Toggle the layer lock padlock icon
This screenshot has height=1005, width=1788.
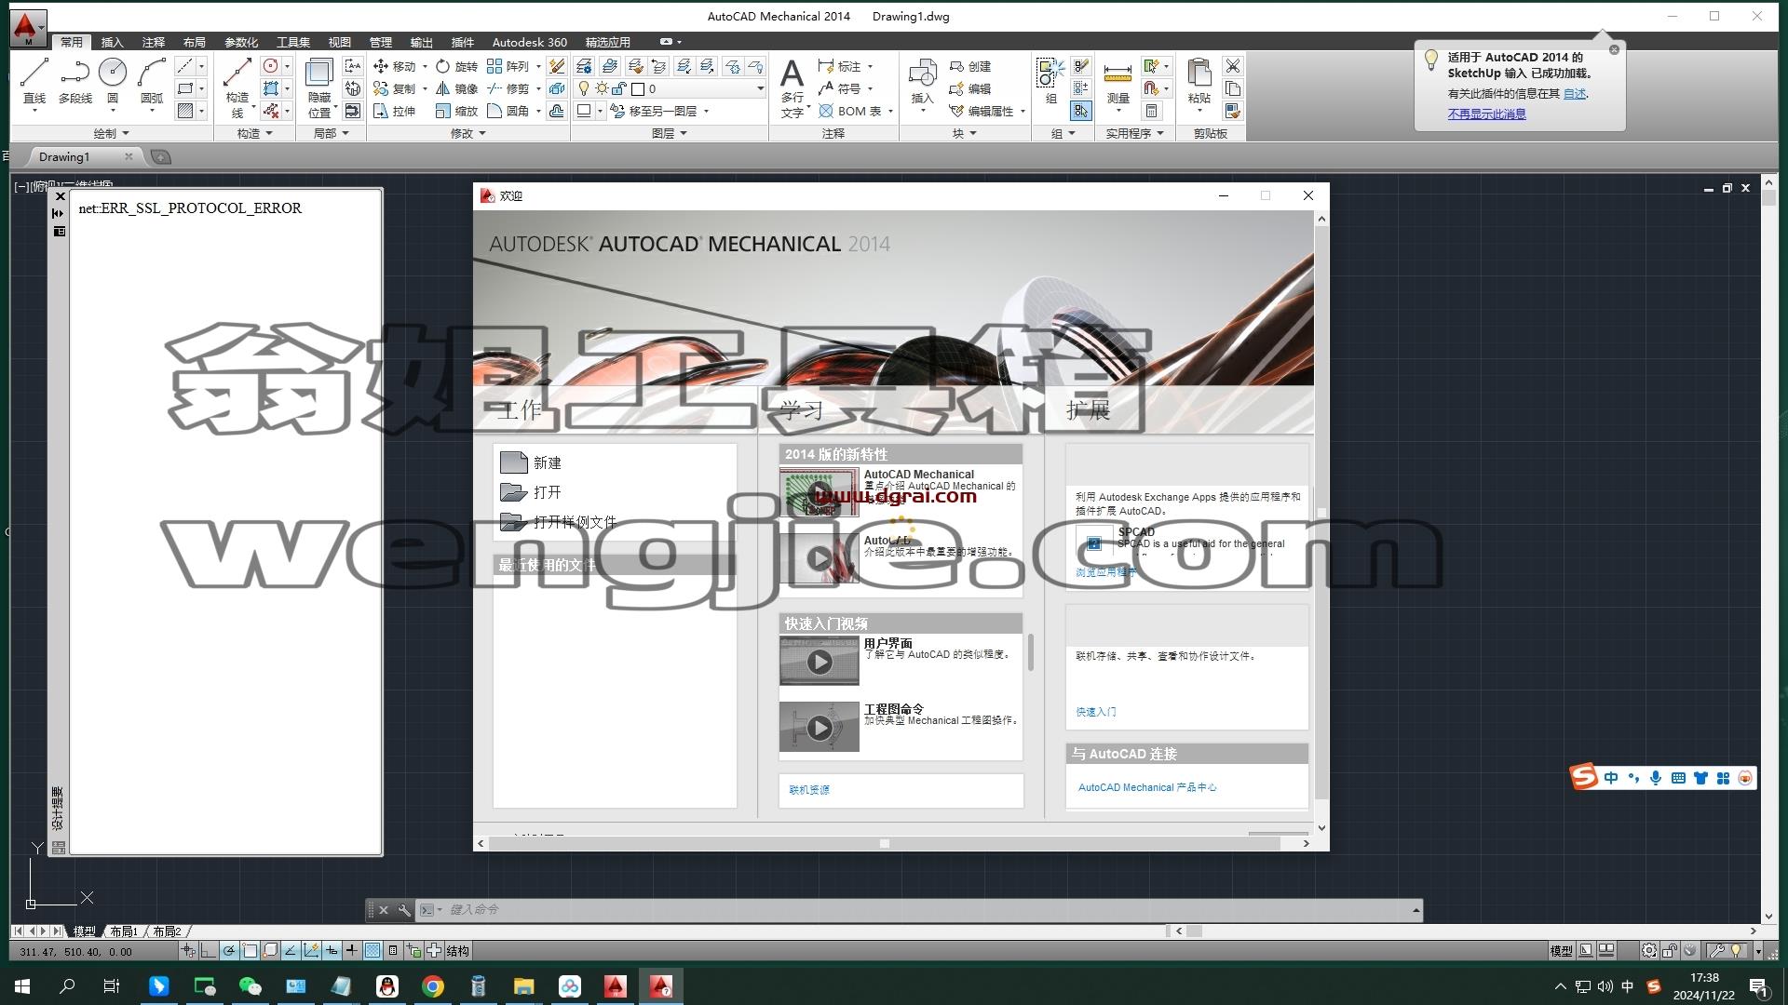click(x=619, y=88)
